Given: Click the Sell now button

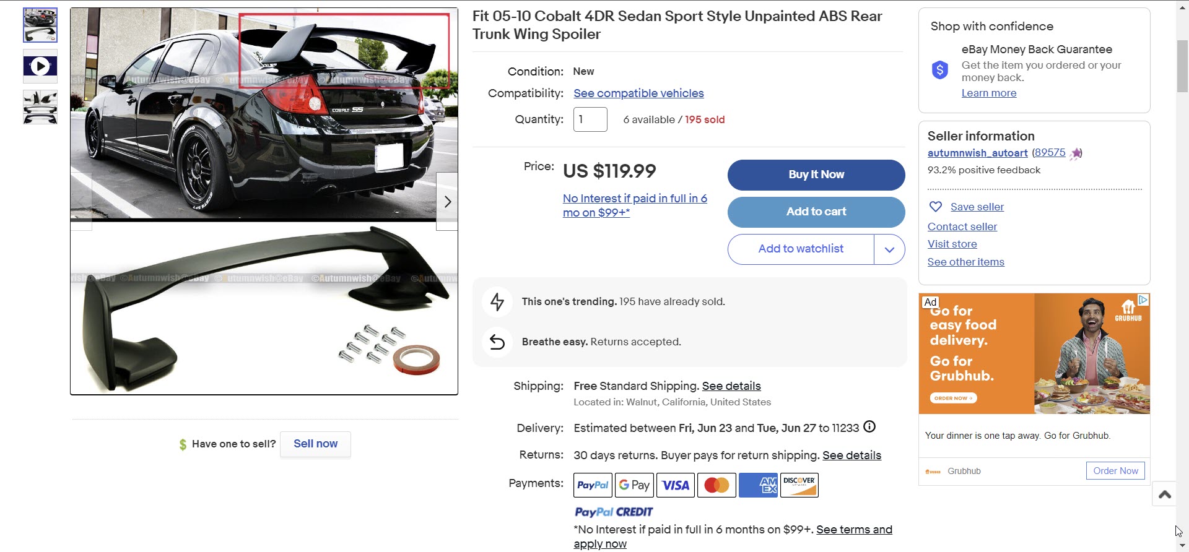Looking at the screenshot, I should coord(315,444).
